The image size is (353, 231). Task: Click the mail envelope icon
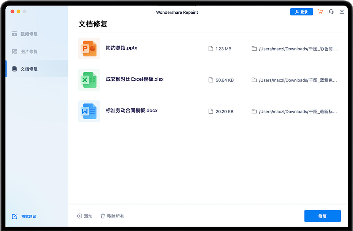point(342,12)
